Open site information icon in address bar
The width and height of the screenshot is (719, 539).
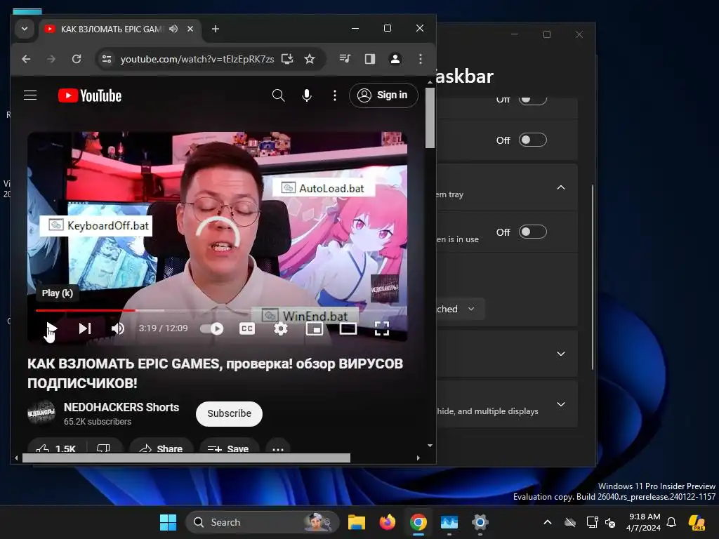(107, 59)
